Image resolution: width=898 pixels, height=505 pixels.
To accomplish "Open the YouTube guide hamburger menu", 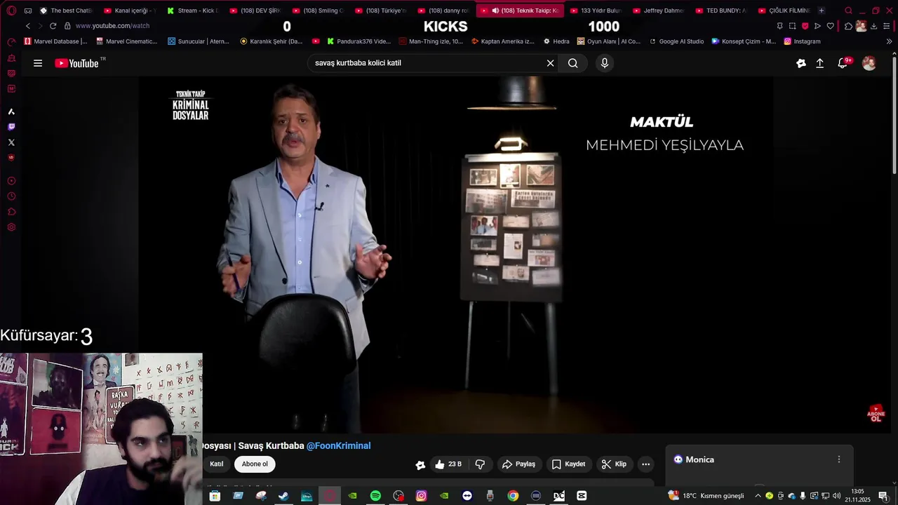I will (x=38, y=63).
